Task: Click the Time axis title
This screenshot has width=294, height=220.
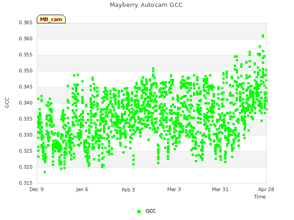Action: [260, 197]
